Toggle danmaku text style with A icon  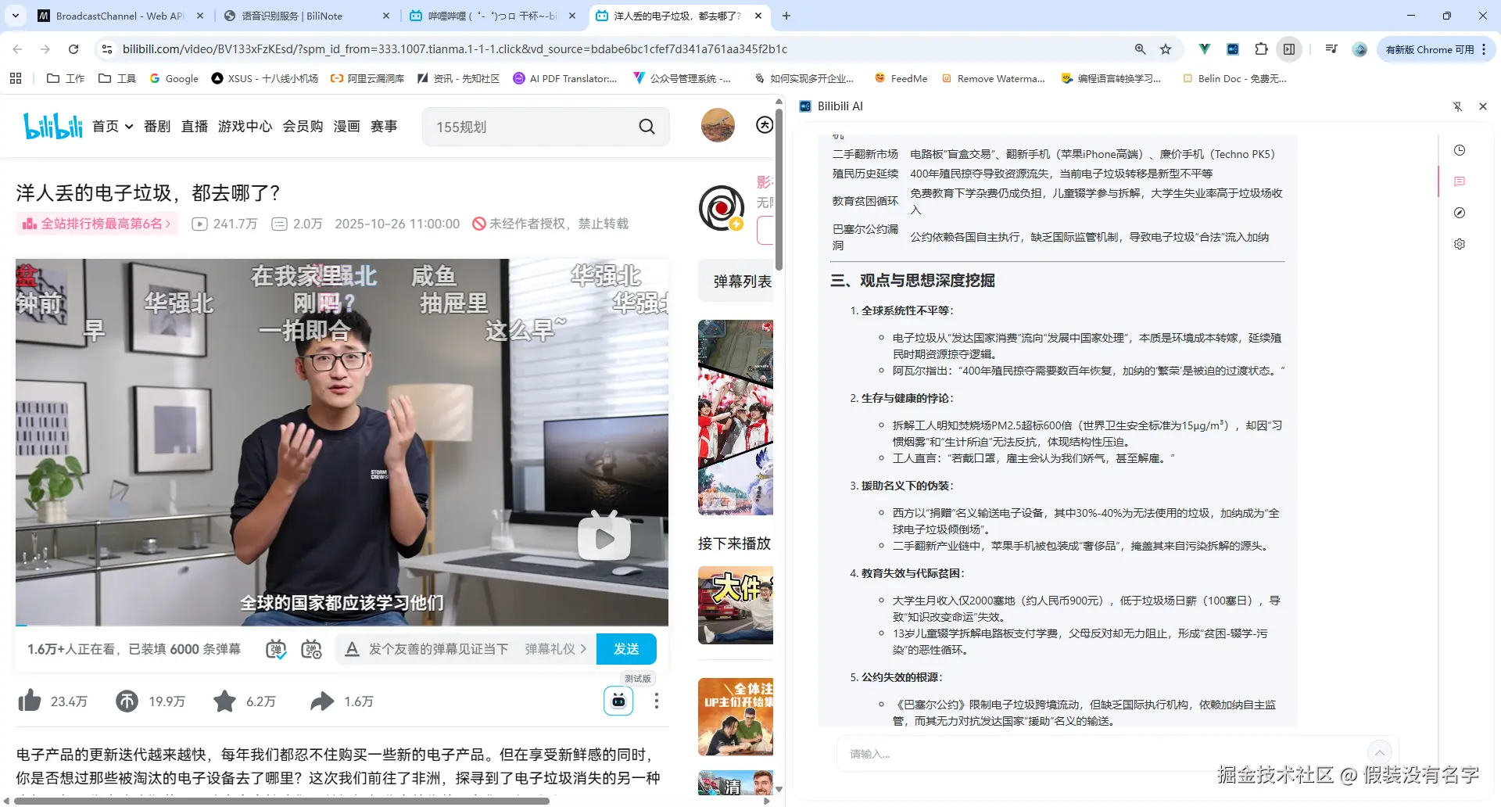352,648
